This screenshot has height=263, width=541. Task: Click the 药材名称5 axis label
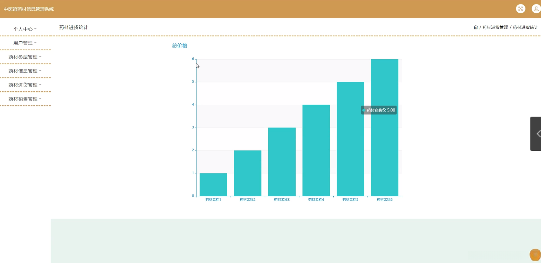tap(350, 200)
